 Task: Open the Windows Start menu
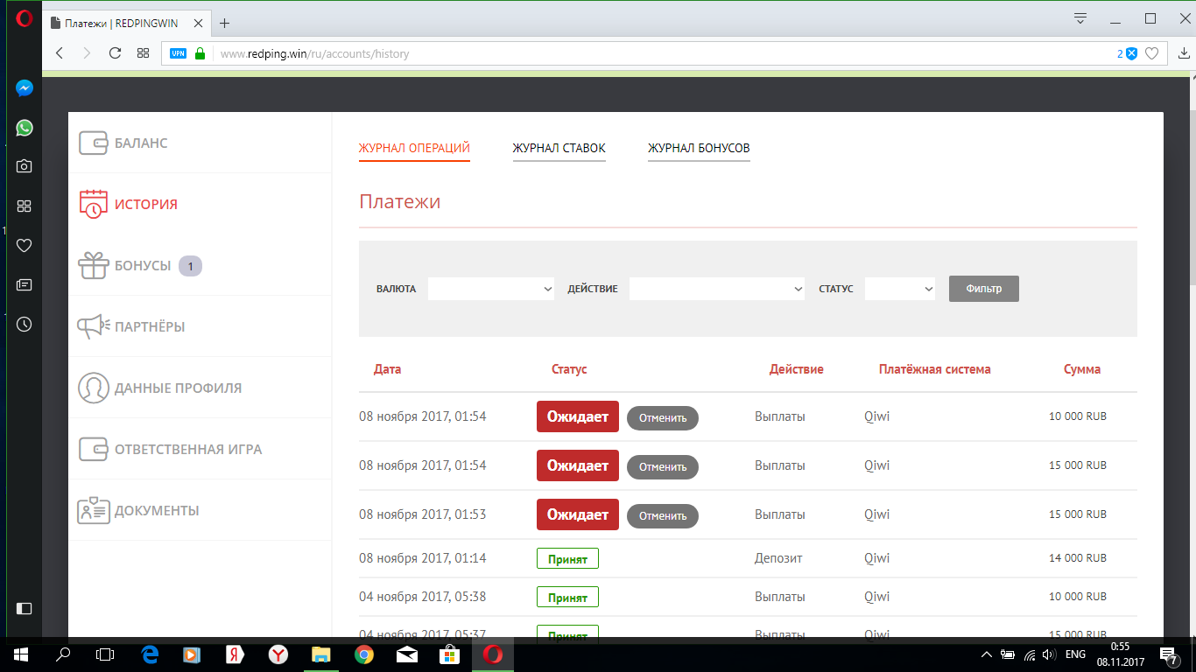point(20,654)
